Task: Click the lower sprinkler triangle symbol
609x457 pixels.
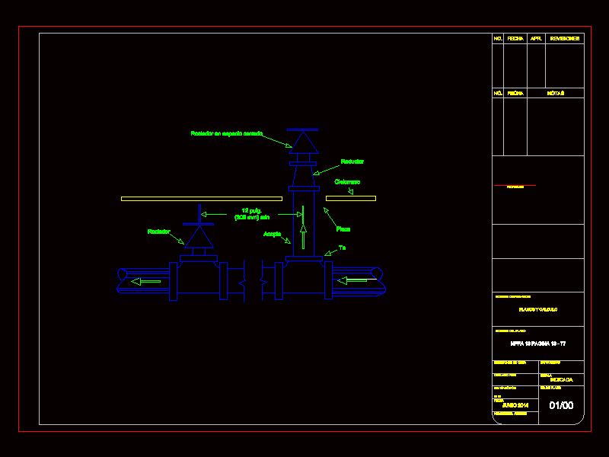Action: click(199, 237)
